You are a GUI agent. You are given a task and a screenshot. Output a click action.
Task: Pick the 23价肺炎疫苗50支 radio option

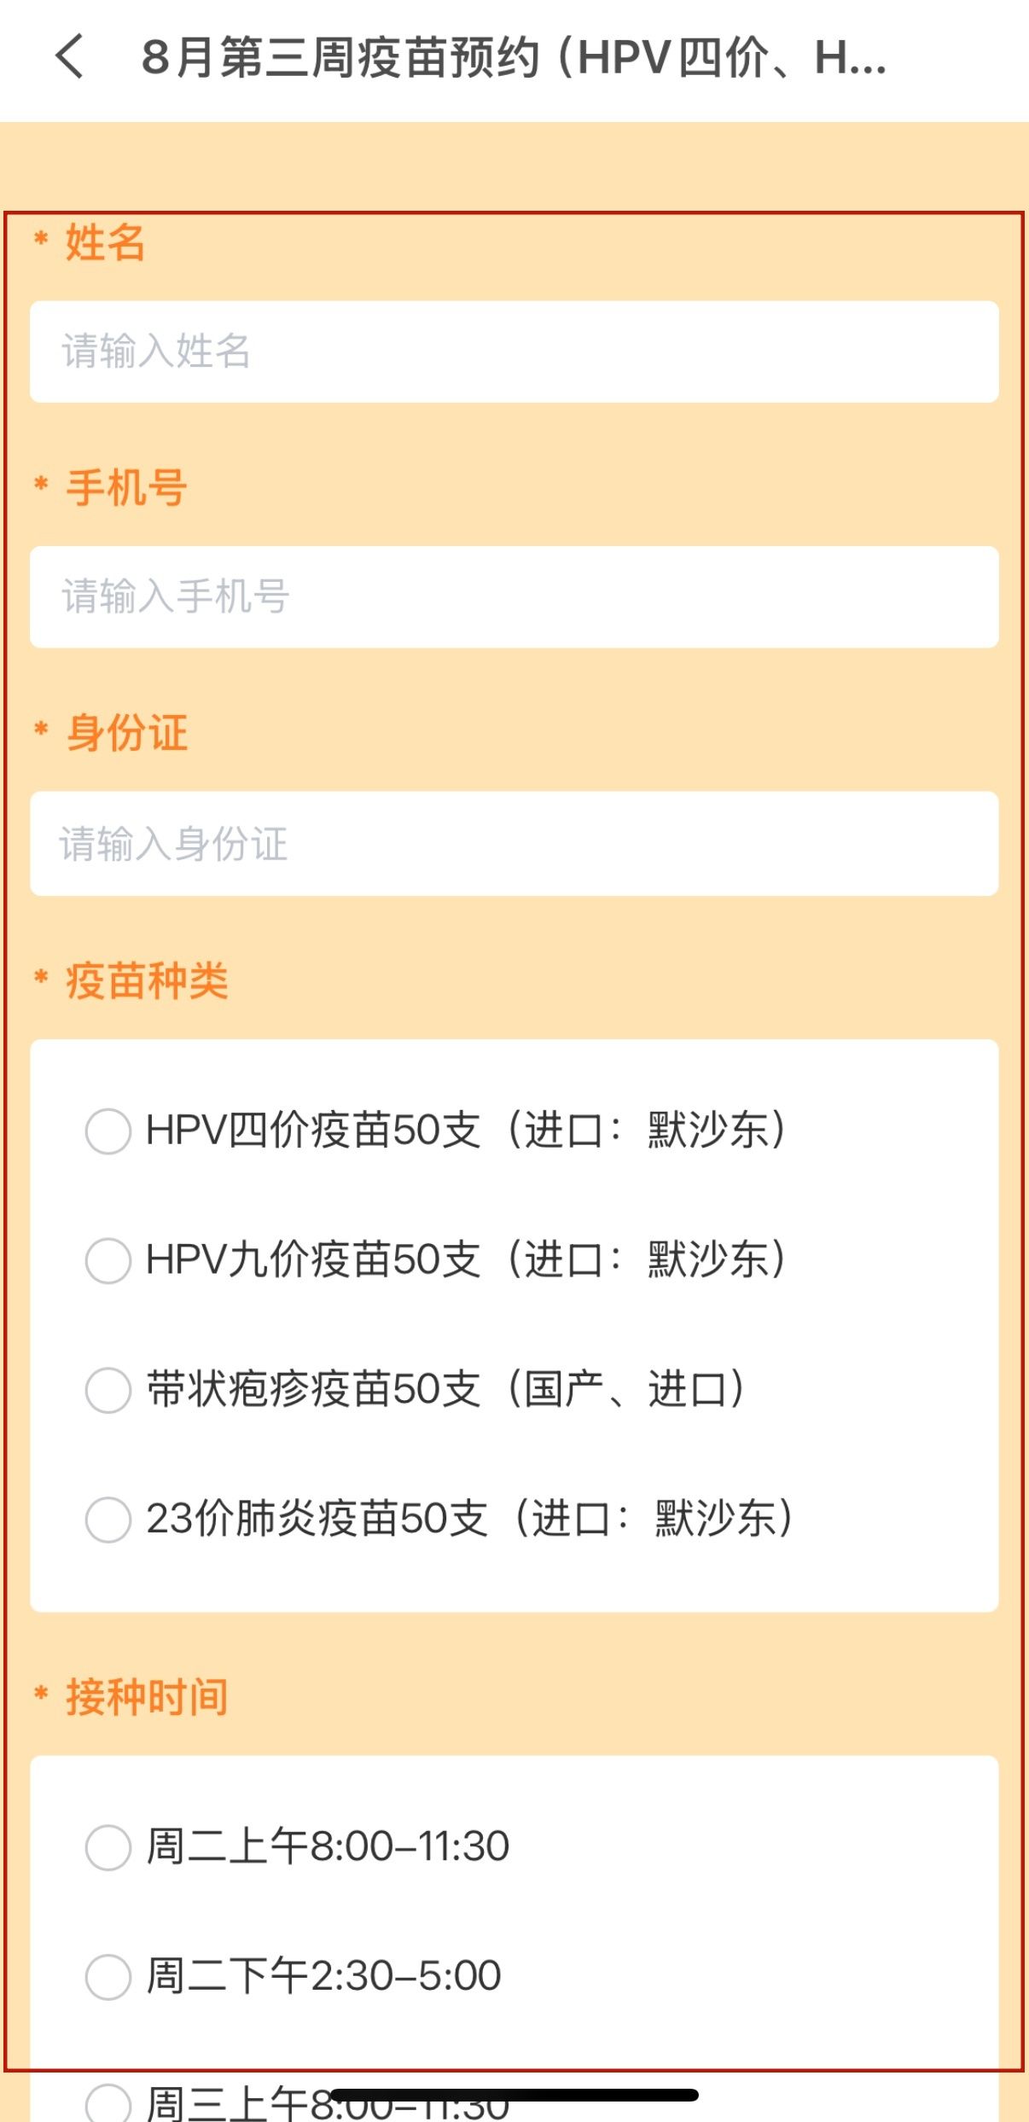pos(108,1520)
